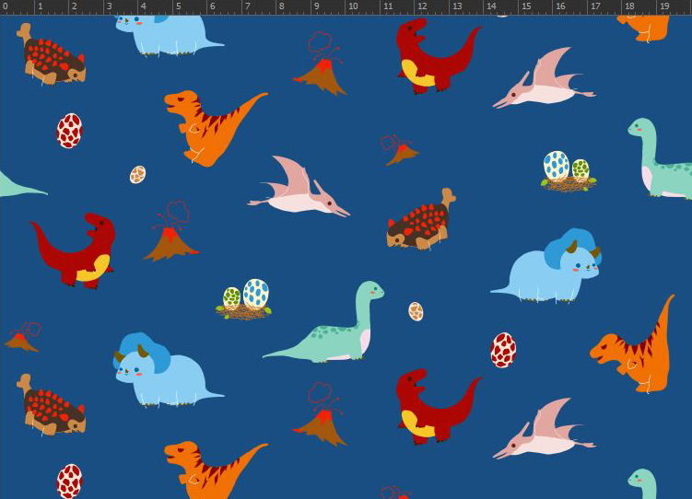Select the nest with green egg on left

tap(243, 299)
